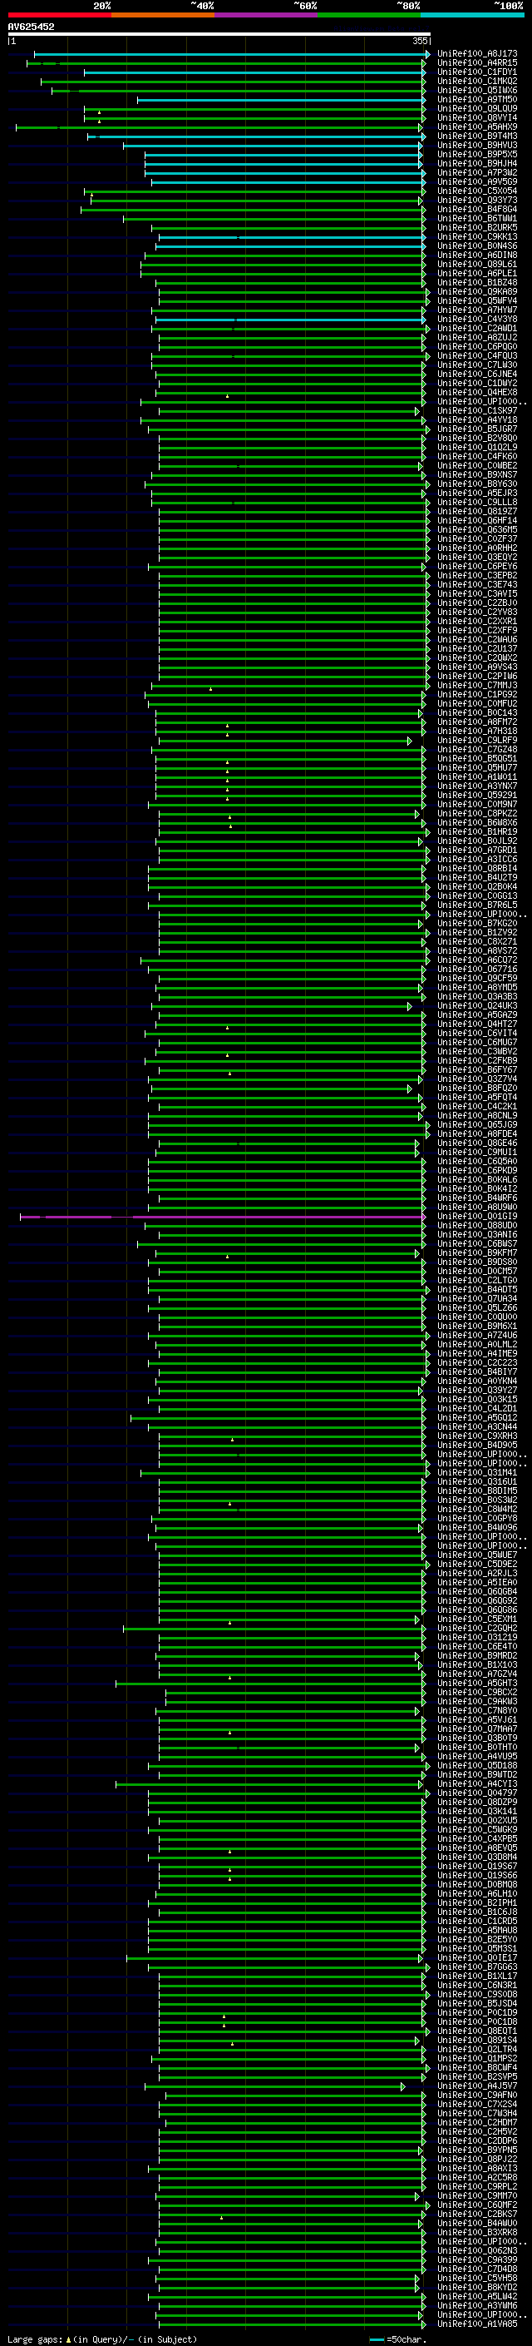532x2346 pixels.
Task: Open hit UniRef100_A9TM50
Action: point(476,99)
